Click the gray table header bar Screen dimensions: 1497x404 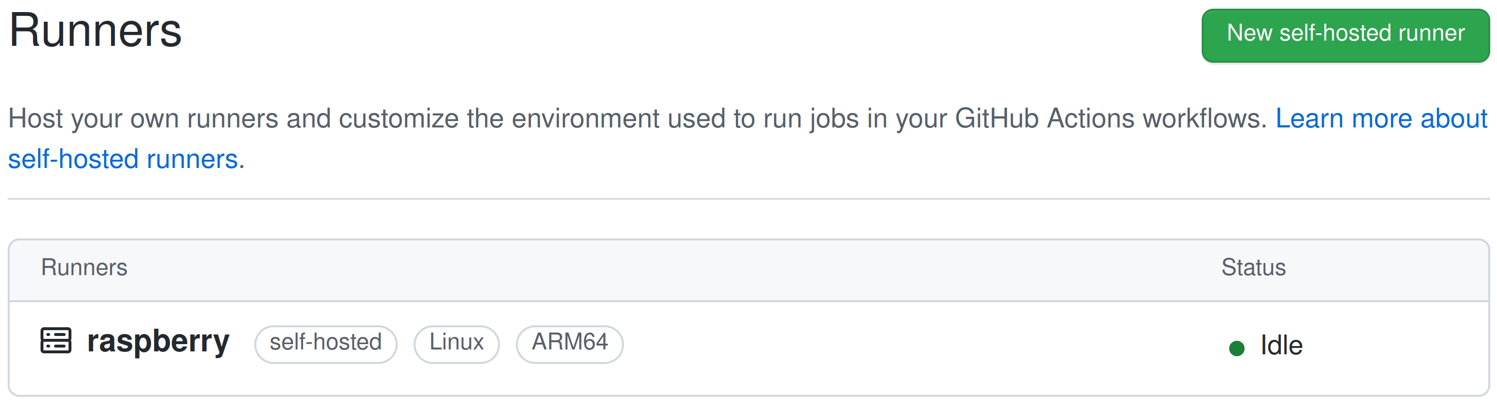click(x=748, y=270)
